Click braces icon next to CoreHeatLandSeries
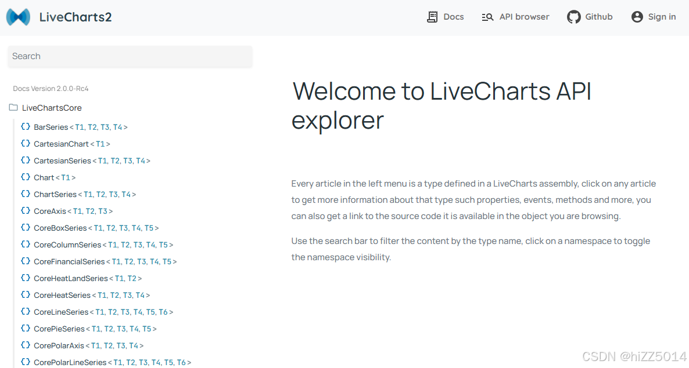689x368 pixels. 26,278
